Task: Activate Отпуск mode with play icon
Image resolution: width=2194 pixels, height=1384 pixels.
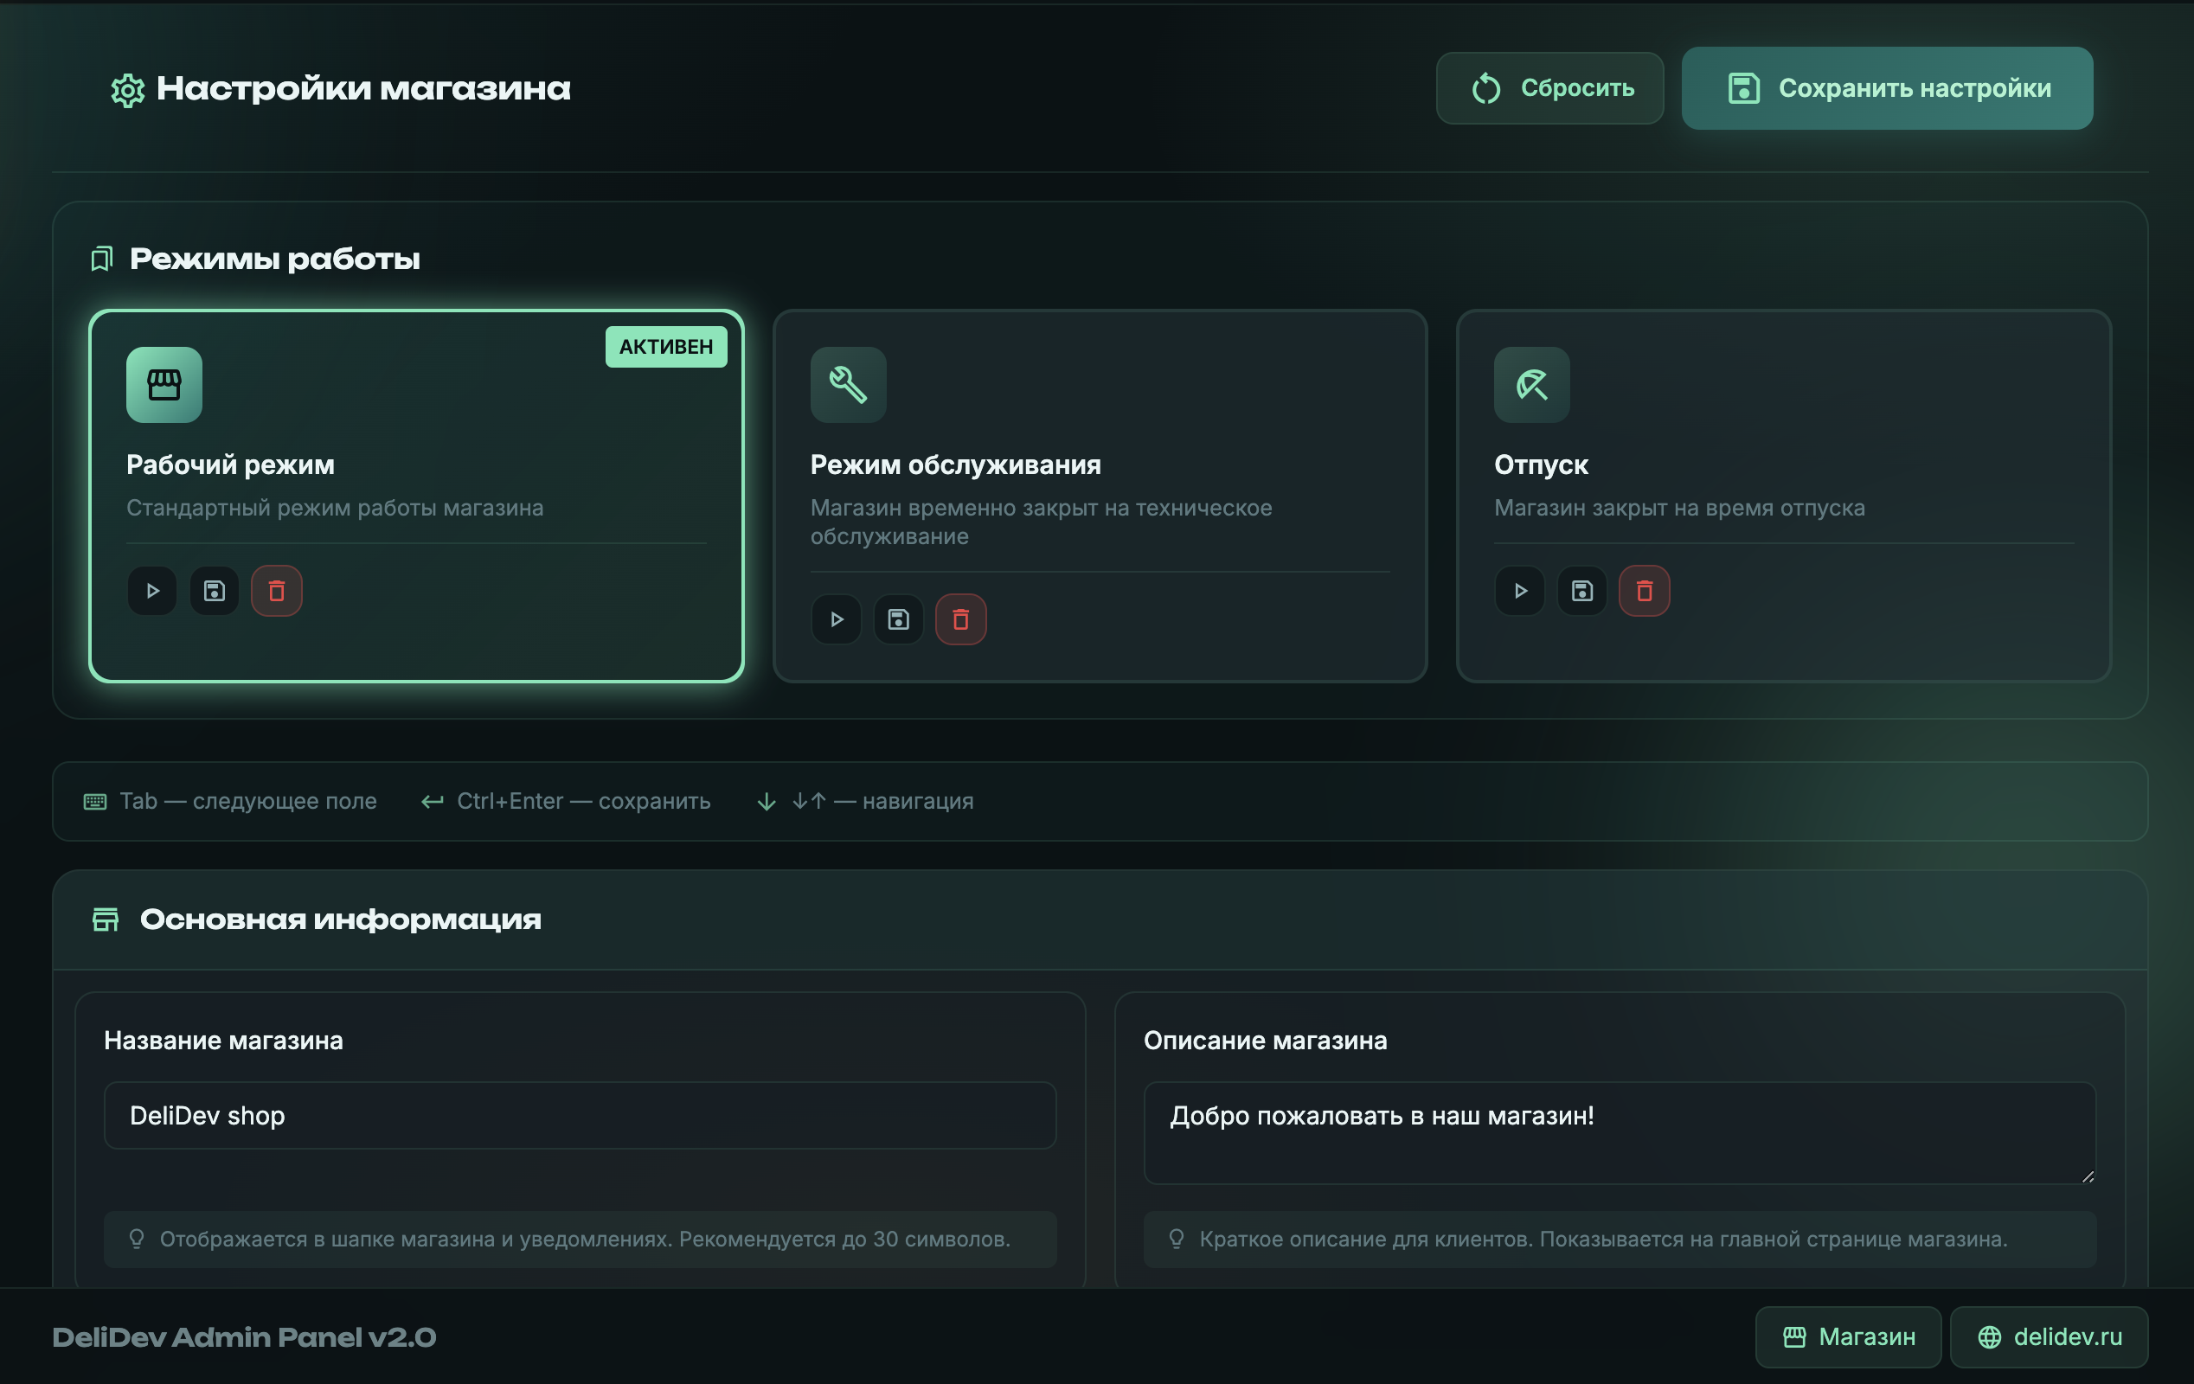Action: click(1520, 592)
